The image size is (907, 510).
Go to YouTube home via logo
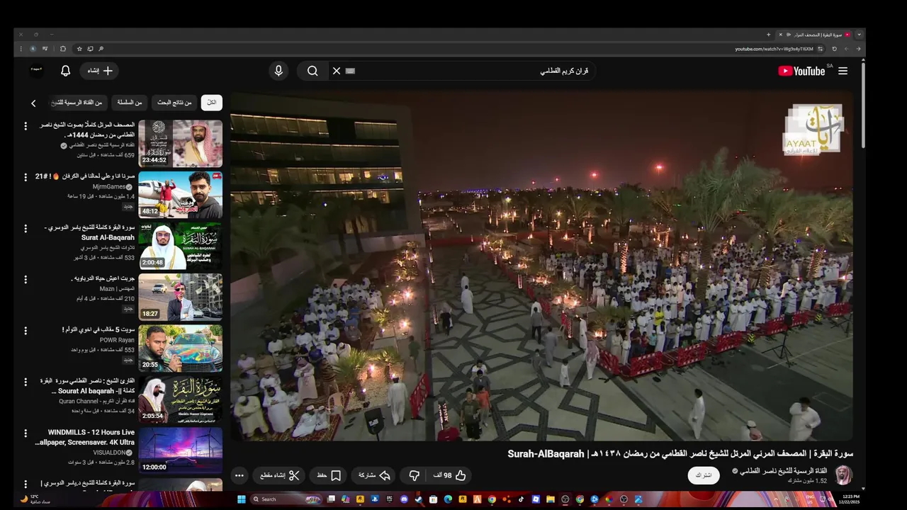coord(801,71)
